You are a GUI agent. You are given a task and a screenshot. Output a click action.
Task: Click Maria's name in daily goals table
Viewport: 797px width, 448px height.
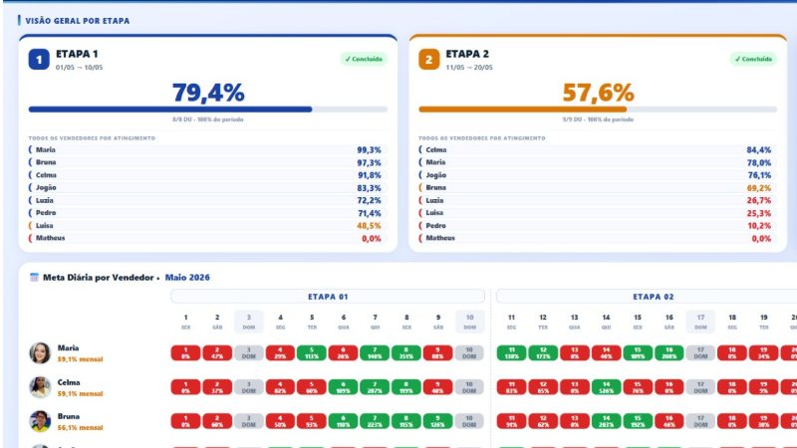click(x=68, y=347)
